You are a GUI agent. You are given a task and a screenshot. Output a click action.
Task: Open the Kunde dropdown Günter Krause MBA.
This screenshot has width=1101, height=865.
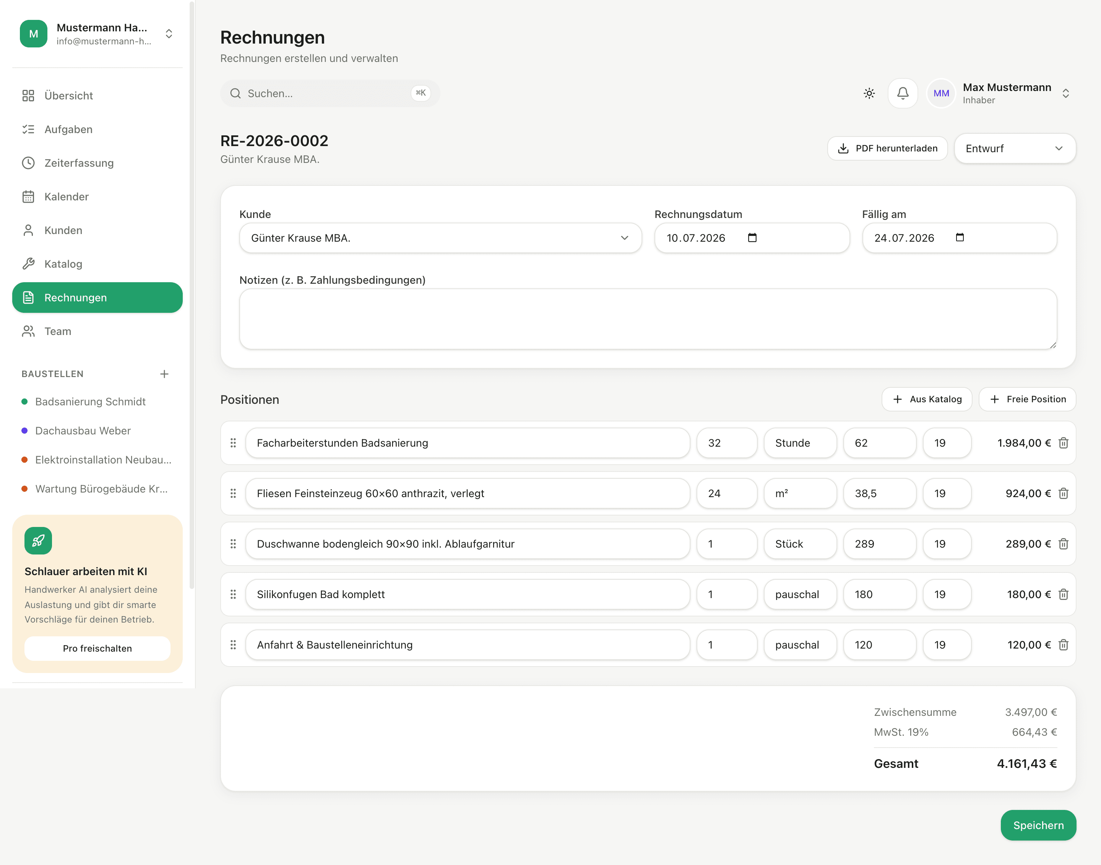click(440, 238)
